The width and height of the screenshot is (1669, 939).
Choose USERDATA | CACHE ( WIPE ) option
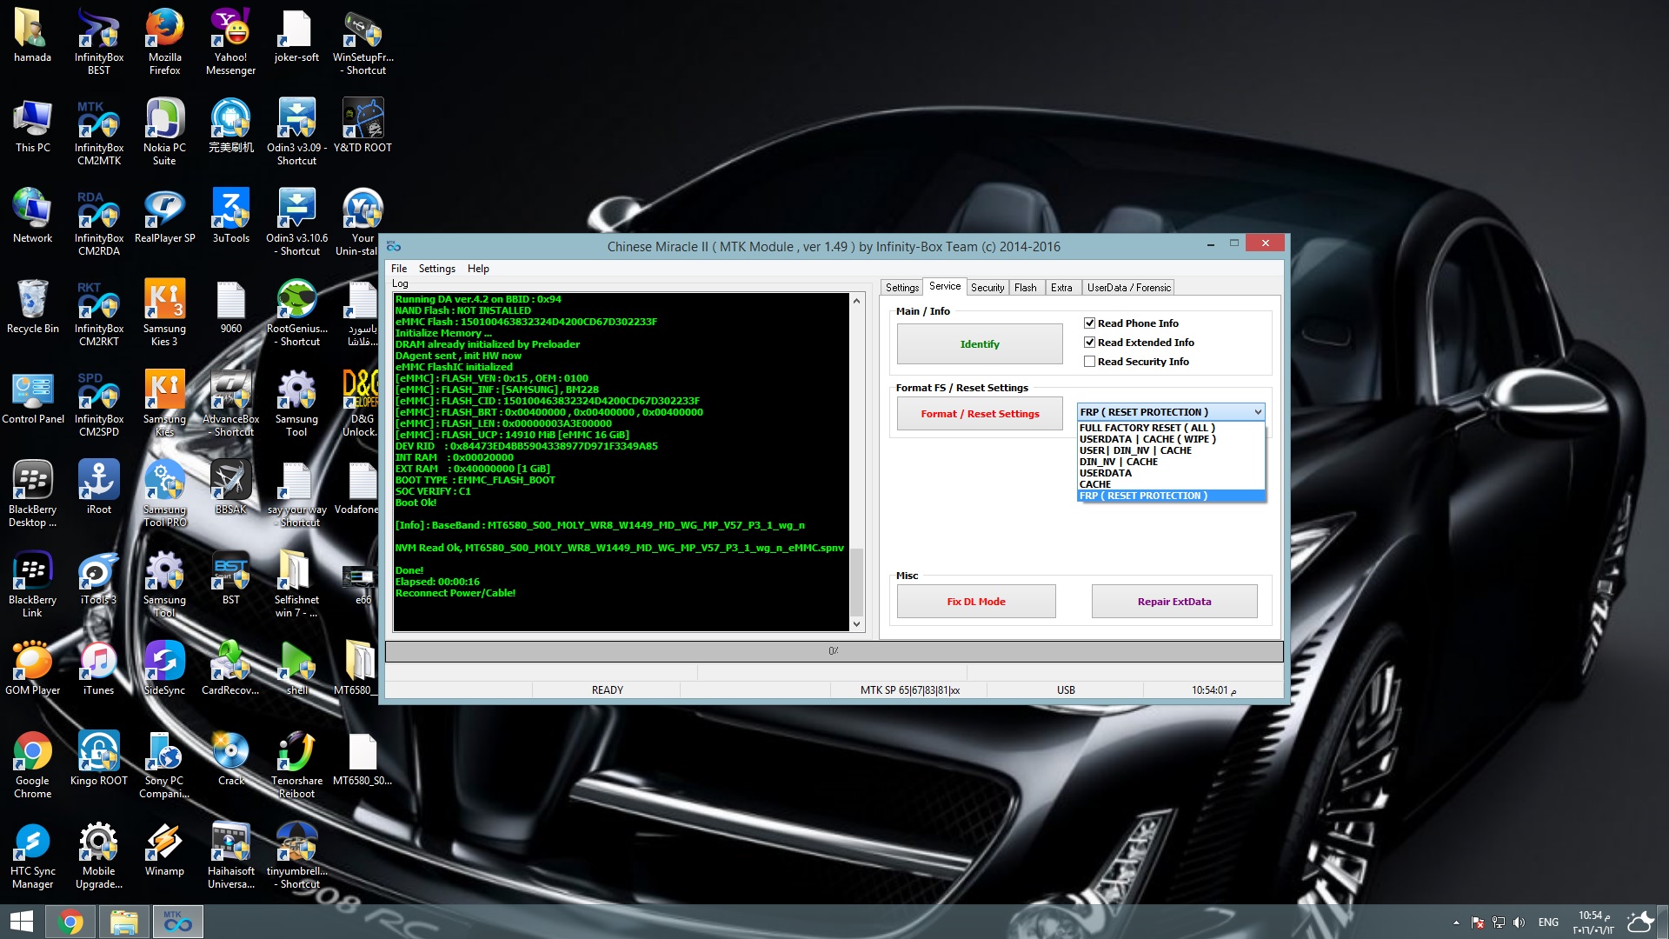(x=1147, y=439)
